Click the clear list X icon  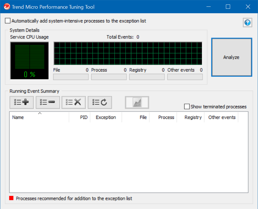tap(74, 102)
